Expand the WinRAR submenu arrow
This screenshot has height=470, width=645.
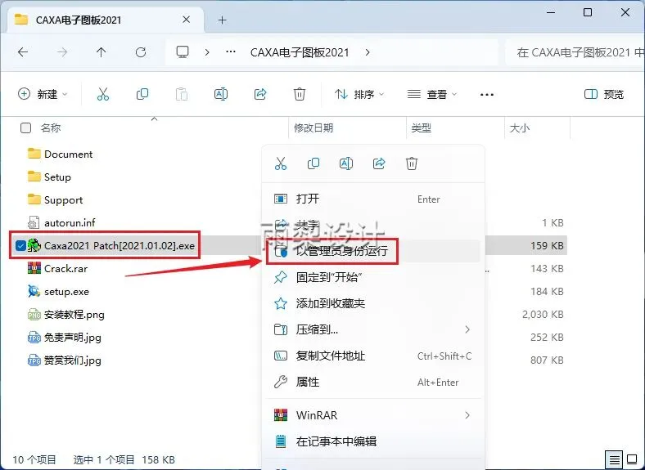tap(467, 415)
